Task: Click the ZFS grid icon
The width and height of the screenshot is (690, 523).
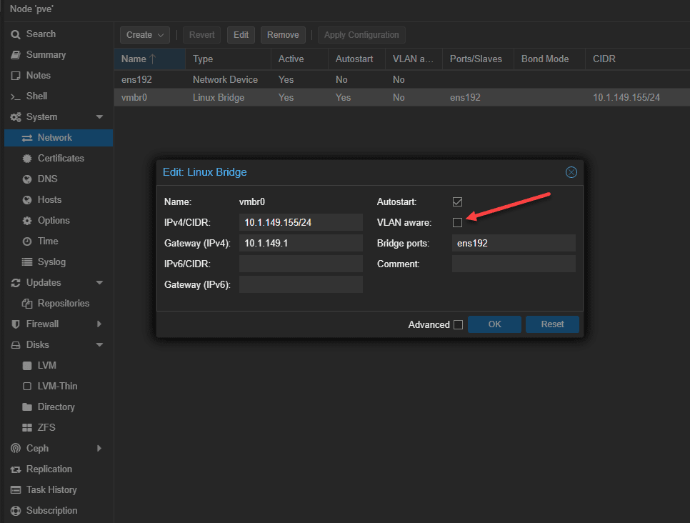Action: (27, 428)
